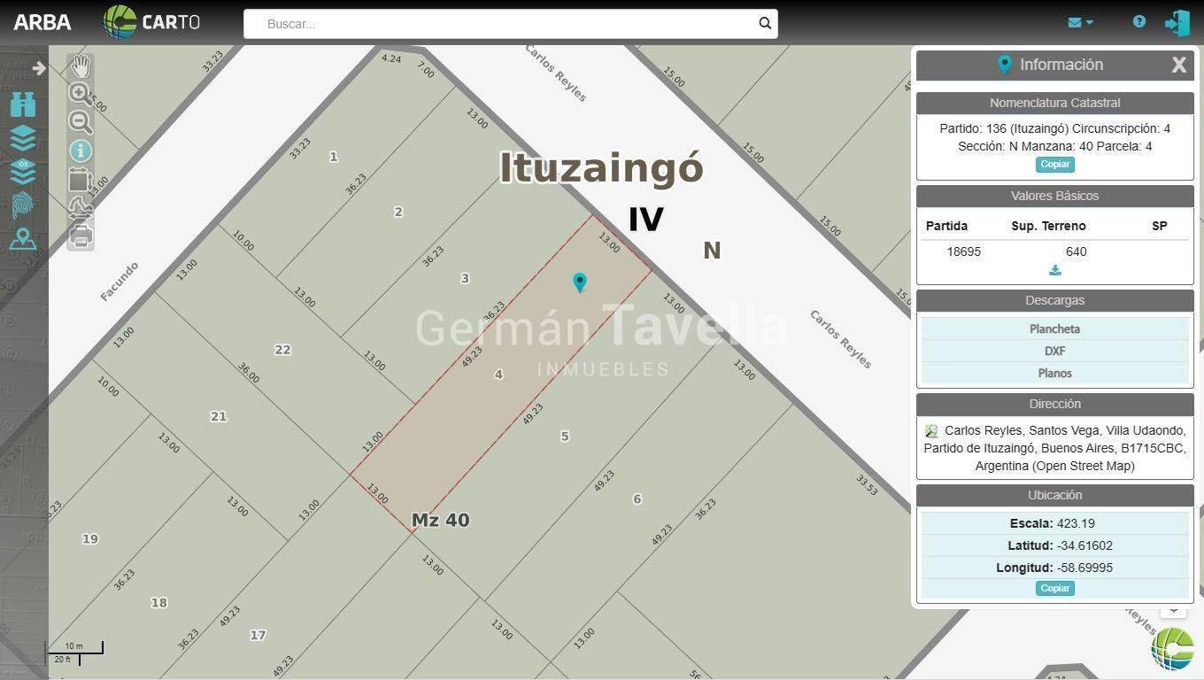
Task: Click the zoom out magnifier tool
Action: click(80, 121)
